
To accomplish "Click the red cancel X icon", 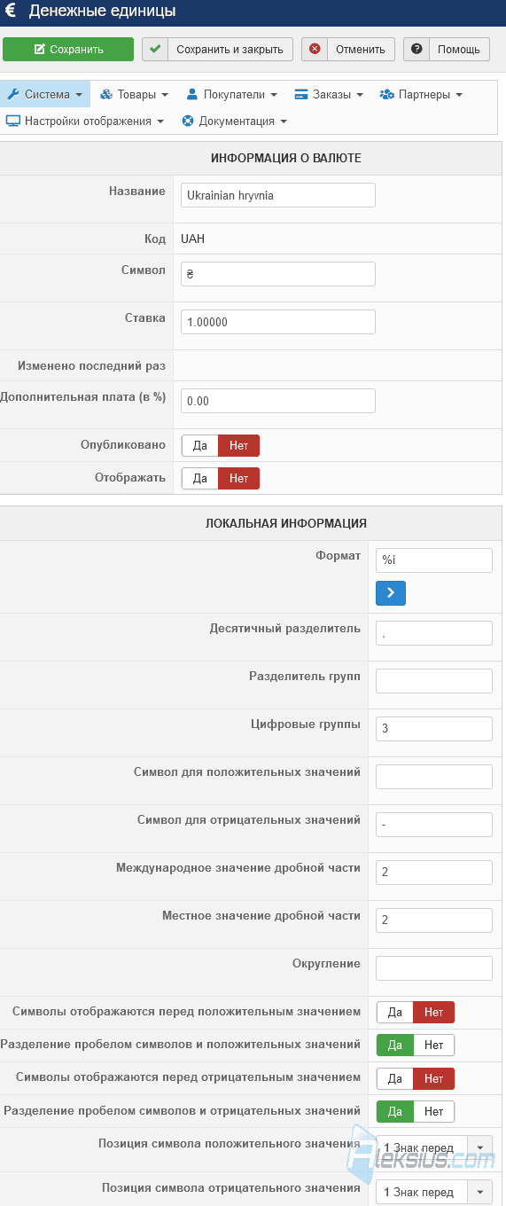I will (315, 49).
